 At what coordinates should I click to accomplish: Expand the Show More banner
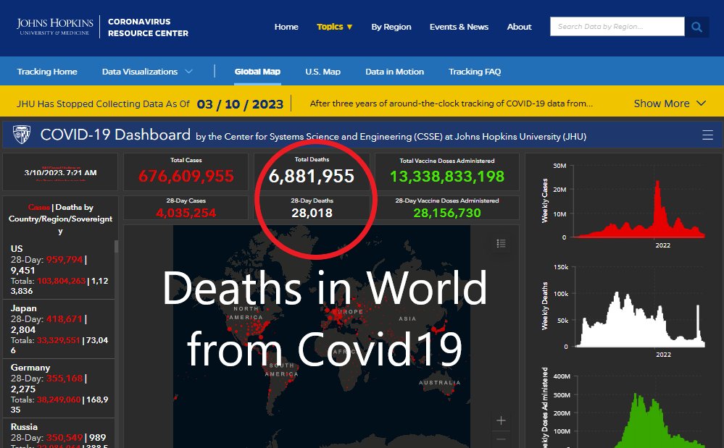[663, 103]
